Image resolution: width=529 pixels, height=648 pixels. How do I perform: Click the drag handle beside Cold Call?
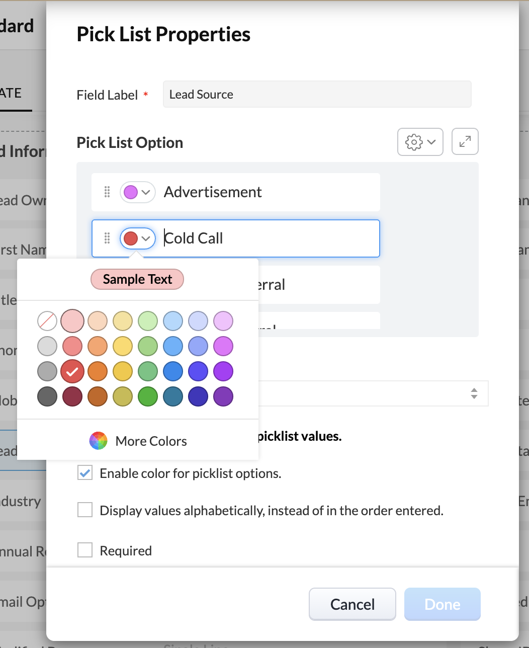[107, 238]
